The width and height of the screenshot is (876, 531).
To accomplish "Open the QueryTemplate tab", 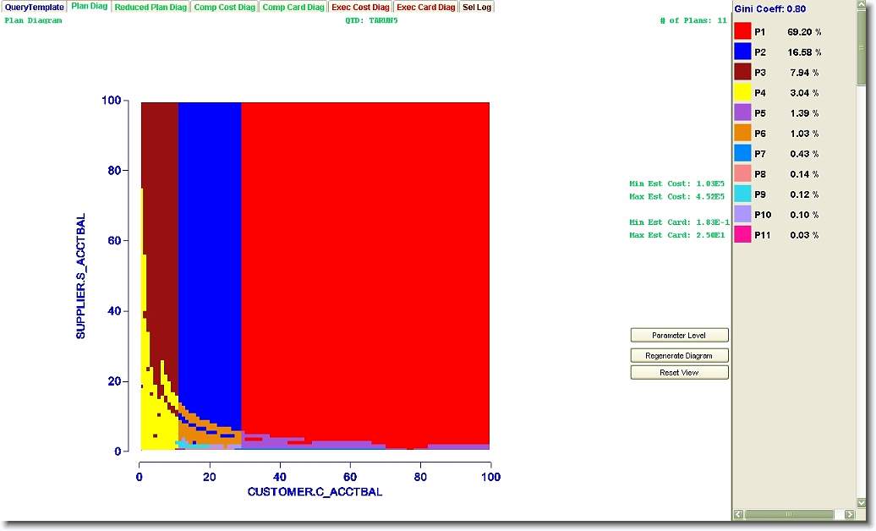I will click(34, 7).
